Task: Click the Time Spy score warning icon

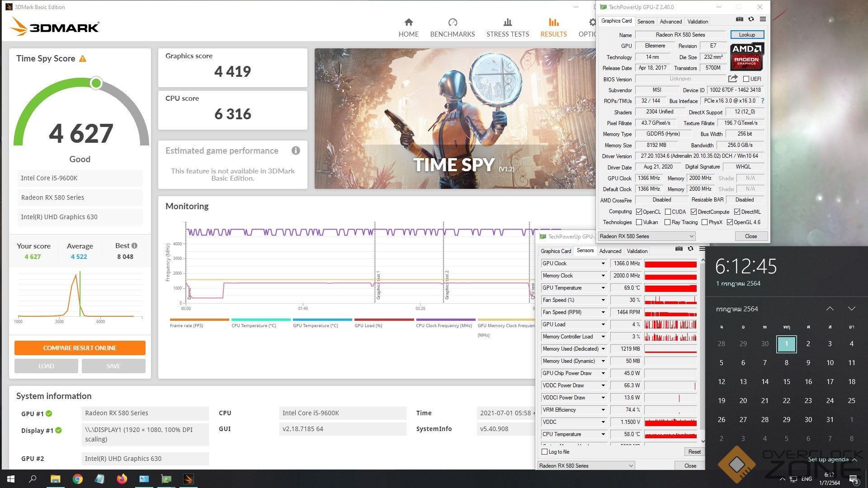Action: pos(83,59)
